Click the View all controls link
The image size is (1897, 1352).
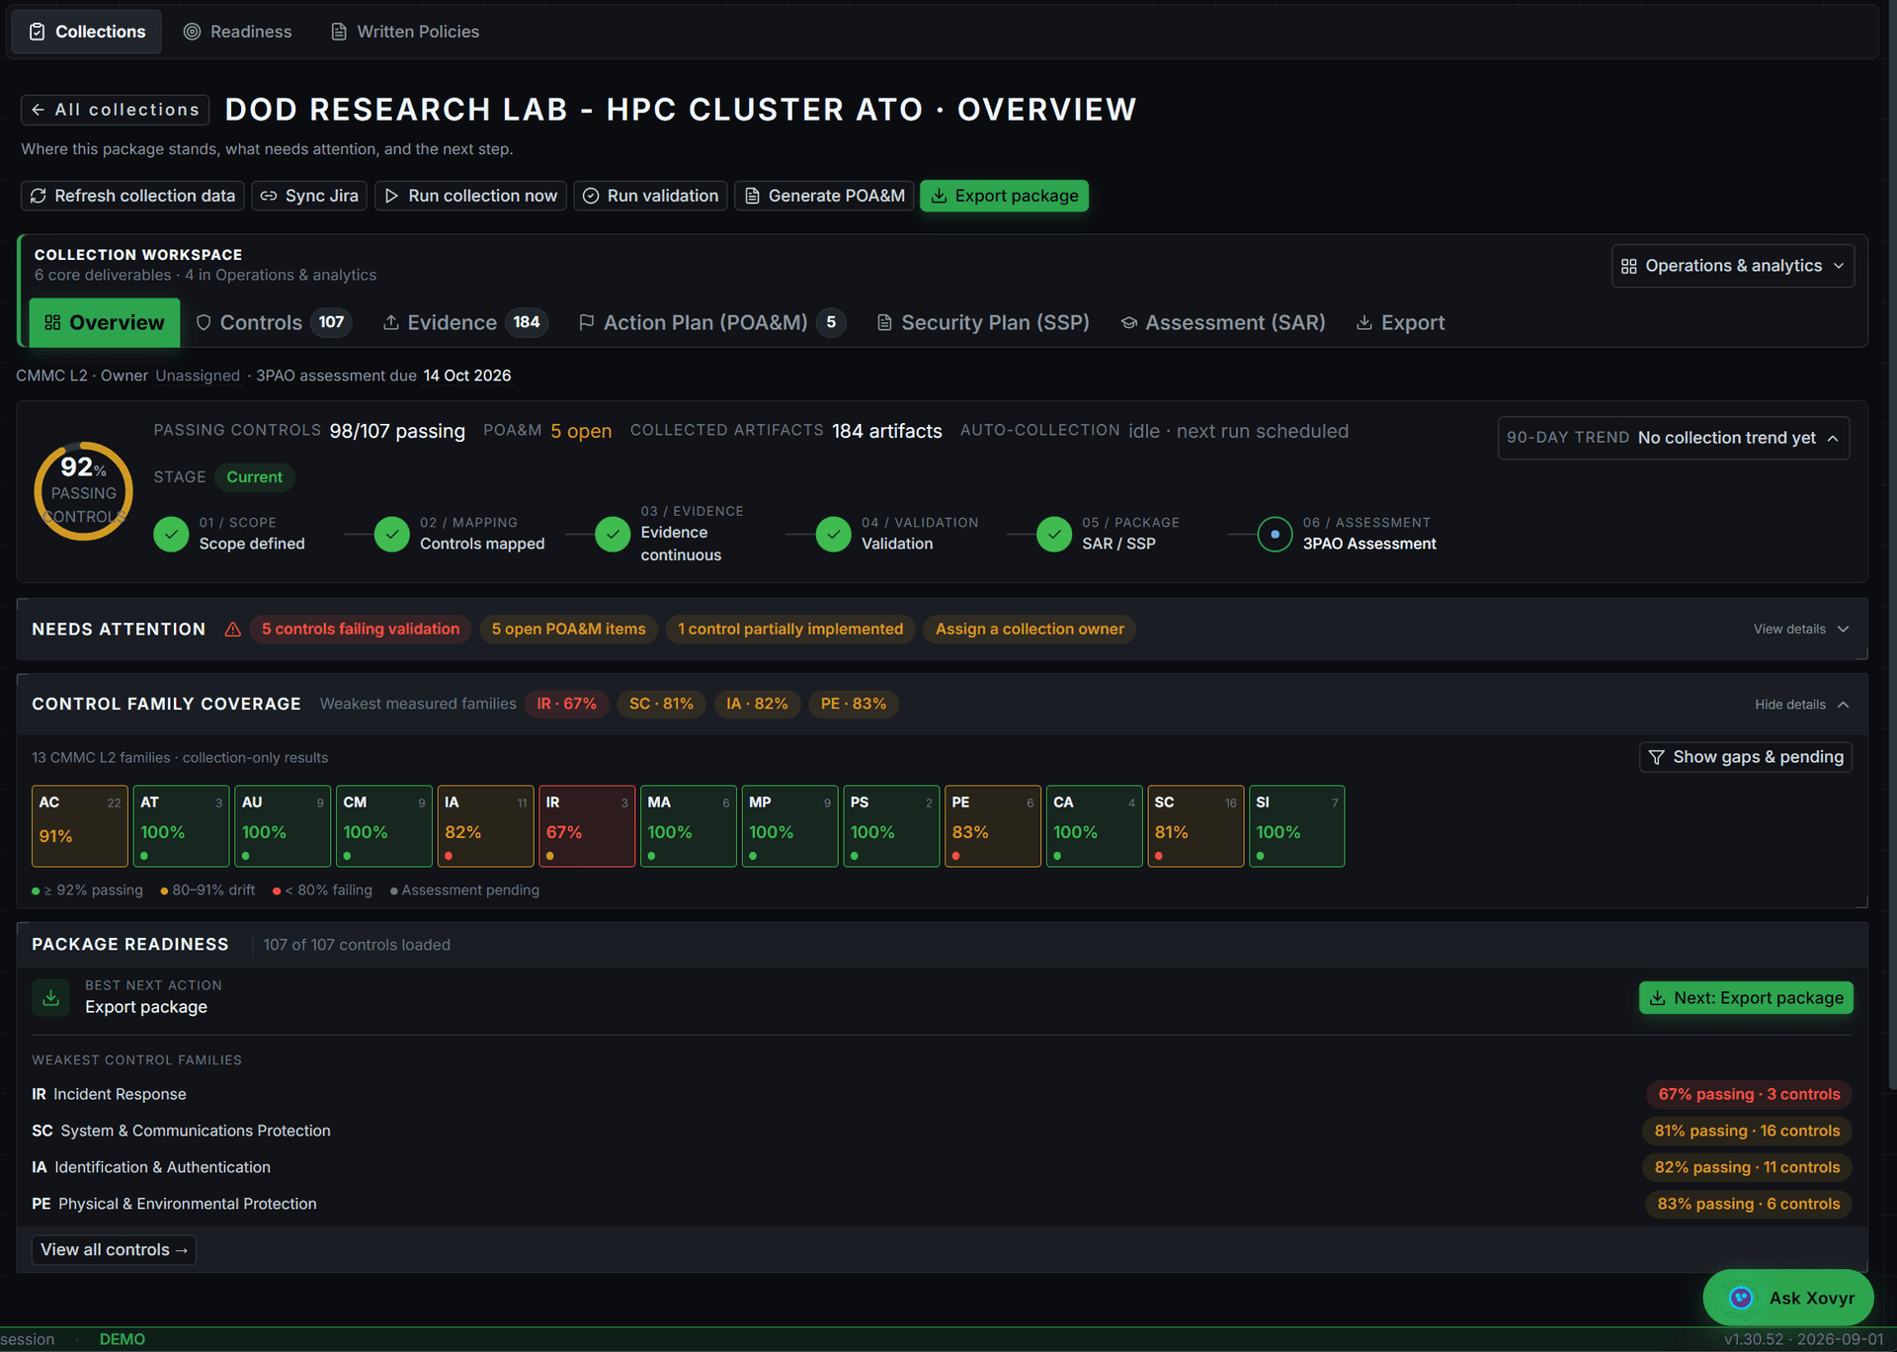114,1250
